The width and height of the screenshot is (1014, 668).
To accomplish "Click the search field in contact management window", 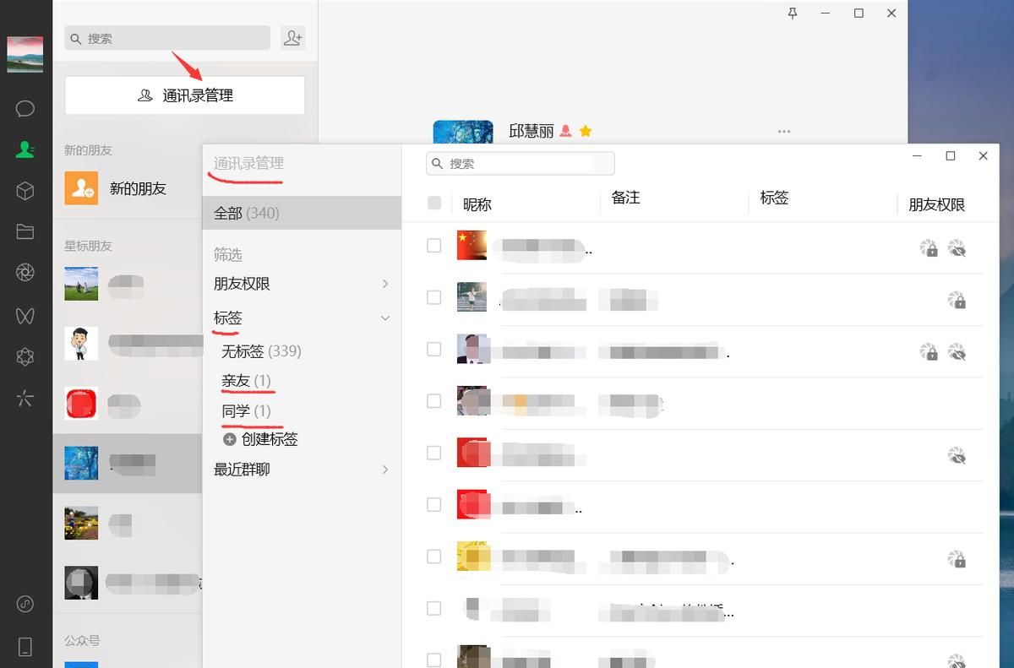I will 520,163.
